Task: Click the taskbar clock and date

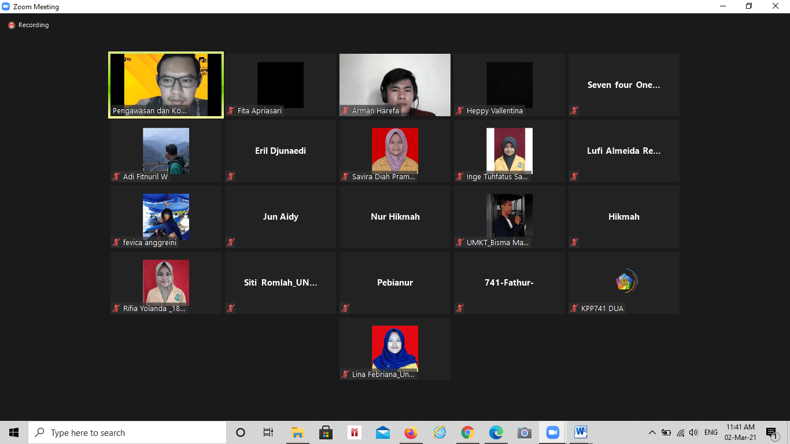Action: click(x=740, y=432)
